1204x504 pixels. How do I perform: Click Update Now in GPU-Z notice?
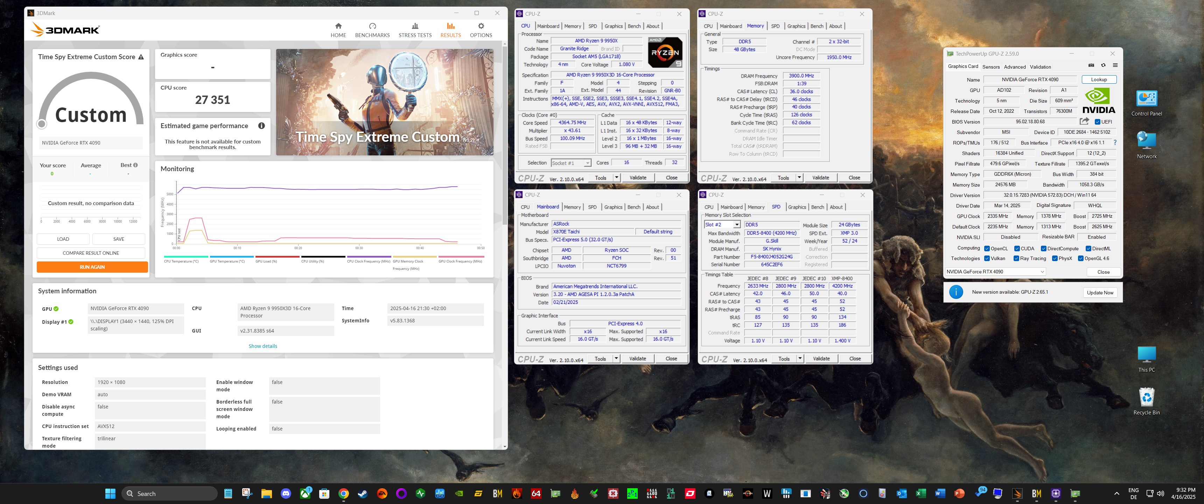1100,293
